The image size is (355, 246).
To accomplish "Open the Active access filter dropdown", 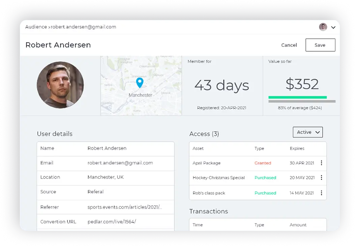I will [x=308, y=132].
